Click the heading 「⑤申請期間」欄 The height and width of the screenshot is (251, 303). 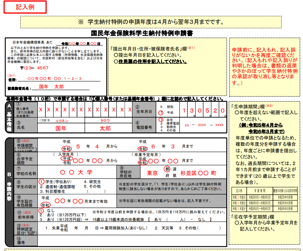coord(248,107)
